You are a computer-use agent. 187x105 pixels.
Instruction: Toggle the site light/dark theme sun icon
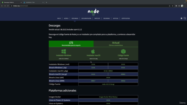[181, 18]
